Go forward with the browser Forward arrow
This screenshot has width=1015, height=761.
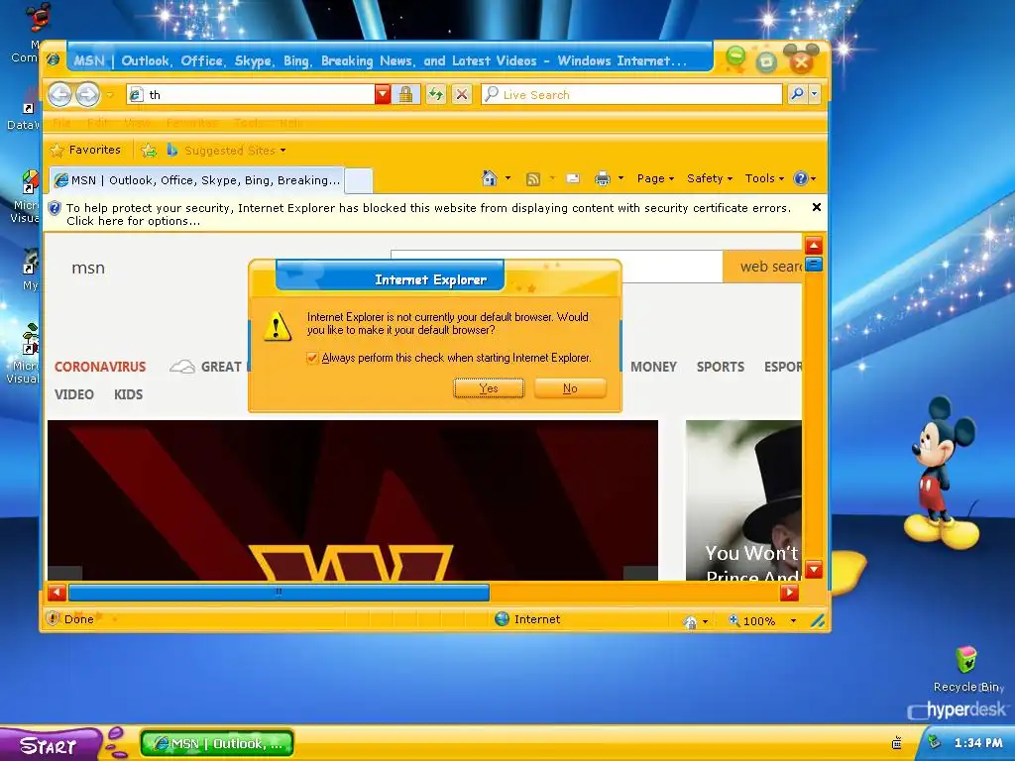[x=87, y=95]
